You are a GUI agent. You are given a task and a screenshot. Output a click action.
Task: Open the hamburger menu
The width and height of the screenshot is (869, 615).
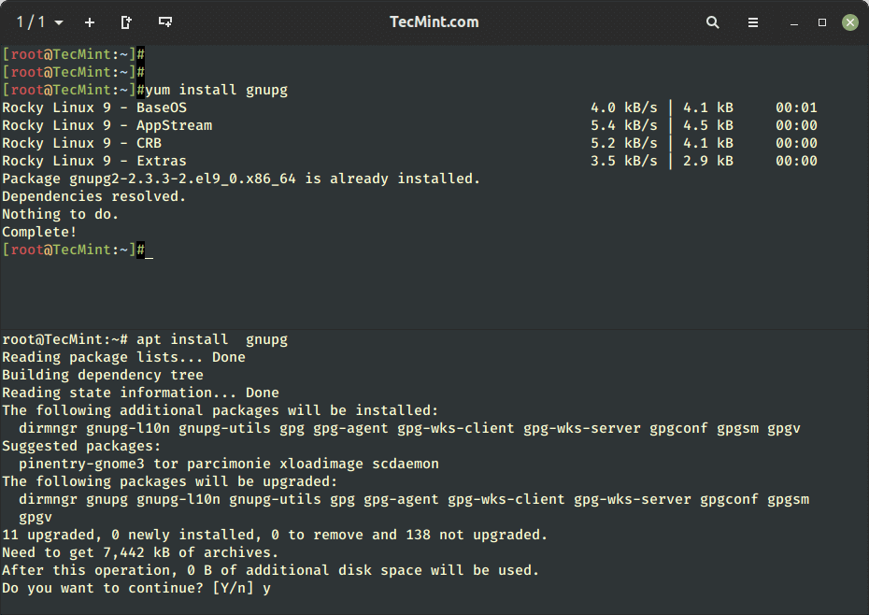[752, 22]
